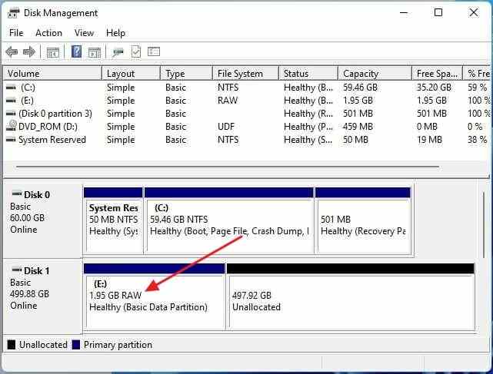Maximize the Disk Management window
The image size is (493, 374).
438,12
